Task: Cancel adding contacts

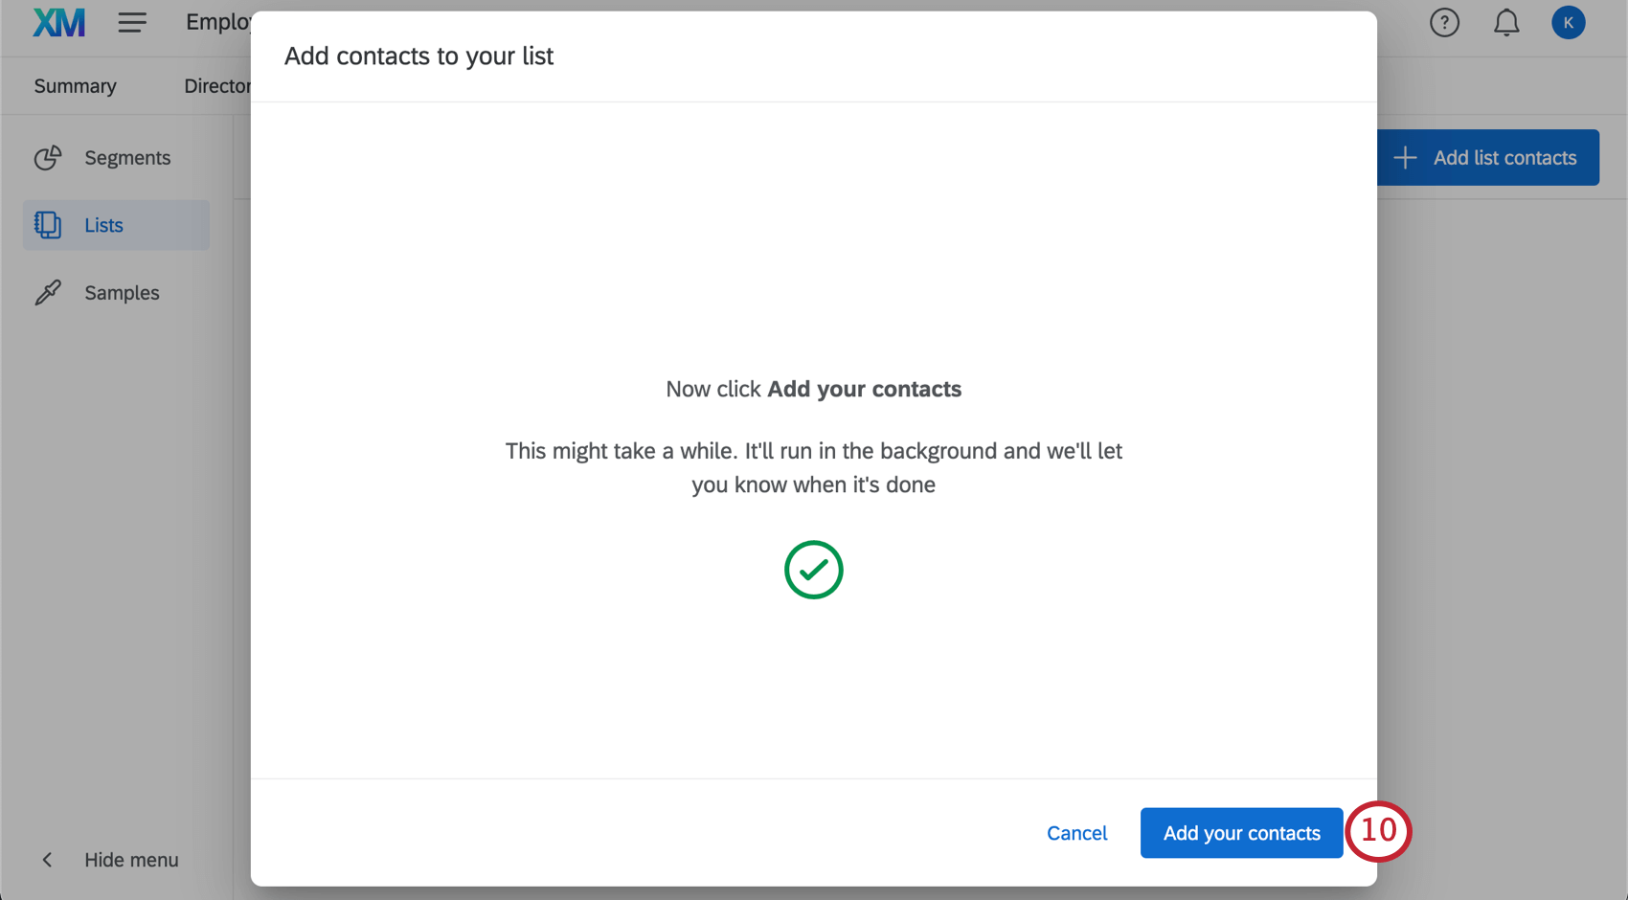Action: tap(1076, 833)
